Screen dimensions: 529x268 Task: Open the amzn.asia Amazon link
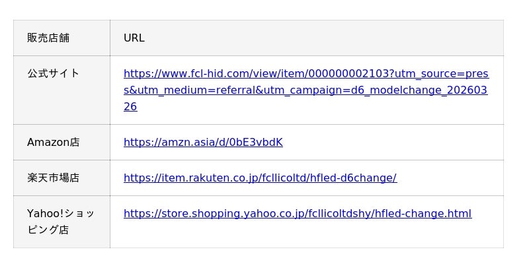(x=203, y=142)
